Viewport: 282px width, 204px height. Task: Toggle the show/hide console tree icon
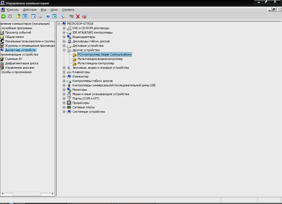coord(25,16)
